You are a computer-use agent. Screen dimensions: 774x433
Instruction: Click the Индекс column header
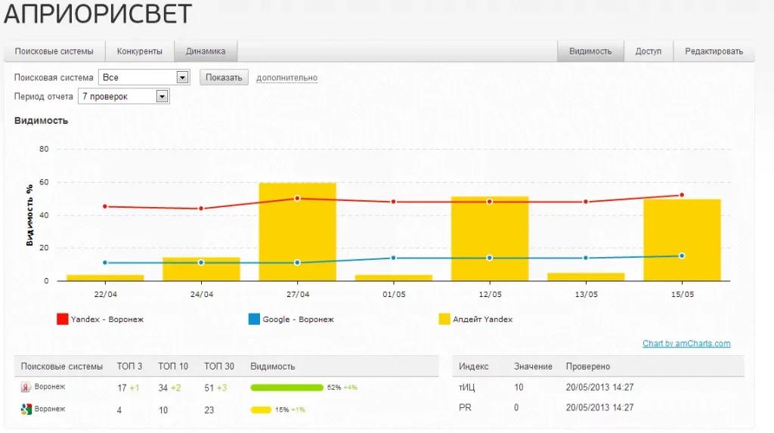point(473,367)
